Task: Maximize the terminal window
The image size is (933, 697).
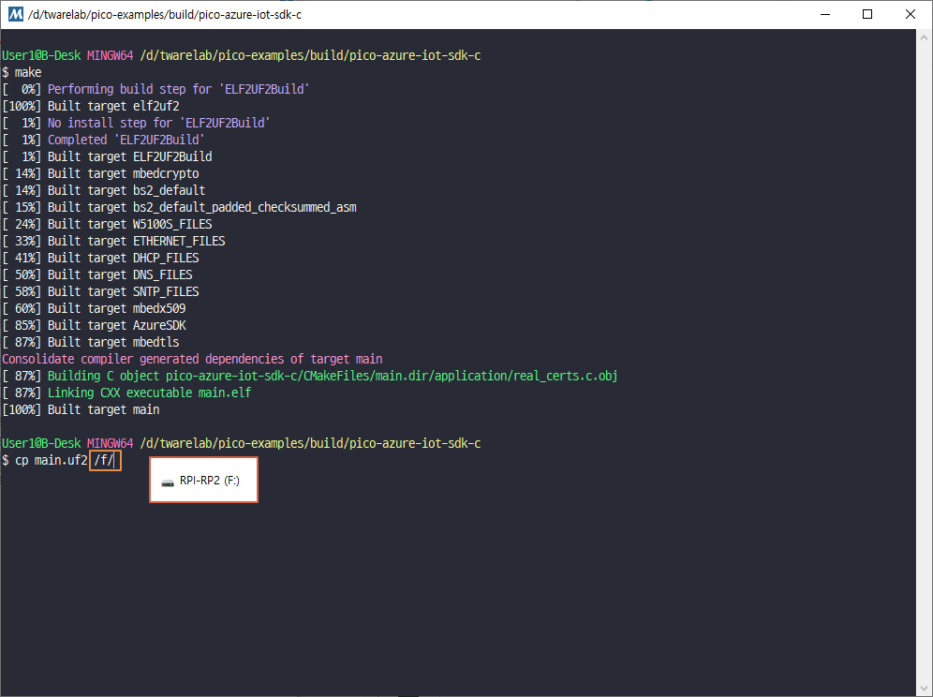Action: 866,14
